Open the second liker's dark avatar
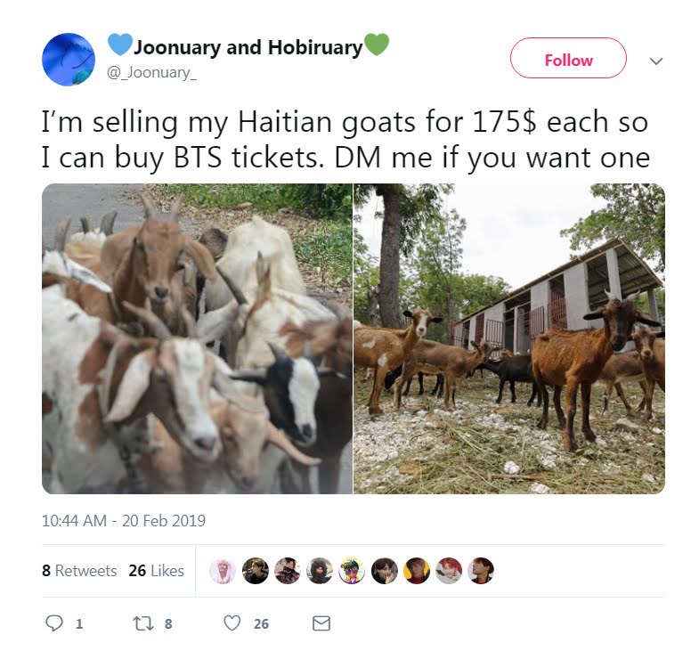 point(255,570)
